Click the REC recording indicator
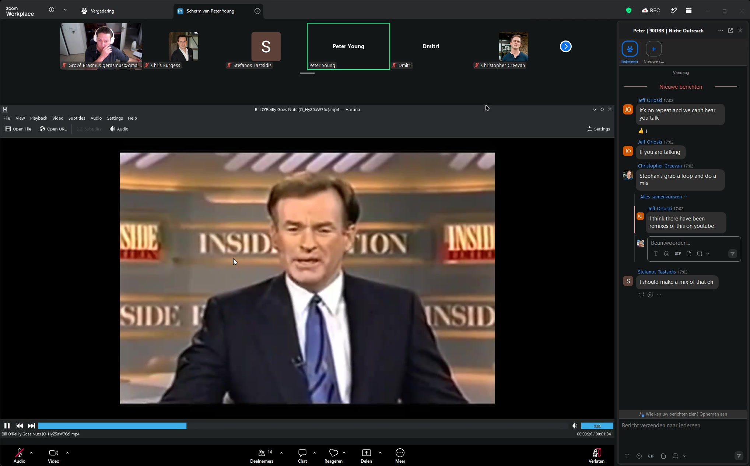This screenshot has height=466, width=750. tap(651, 11)
